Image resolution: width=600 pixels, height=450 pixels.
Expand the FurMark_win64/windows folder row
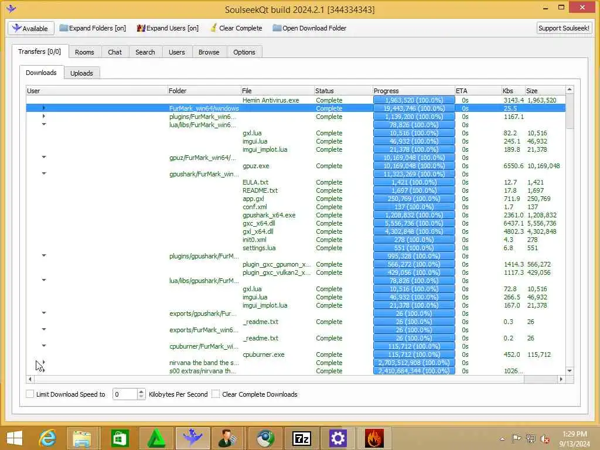point(43,108)
